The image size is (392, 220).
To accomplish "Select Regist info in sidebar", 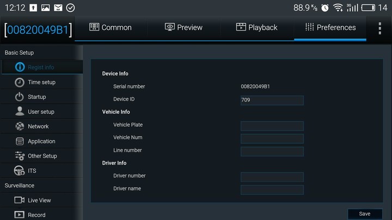I will coord(42,67).
